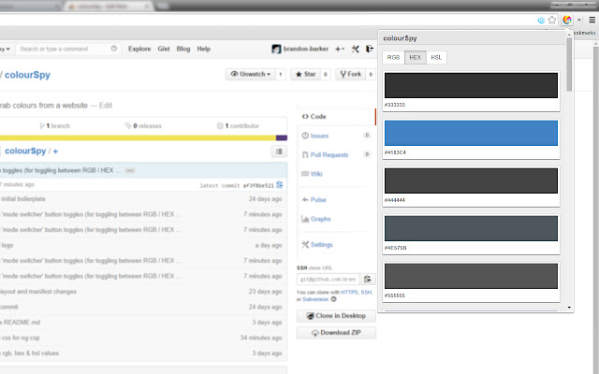The width and height of the screenshot is (599, 374).
Task: View the 0 releases link
Action: point(143,126)
